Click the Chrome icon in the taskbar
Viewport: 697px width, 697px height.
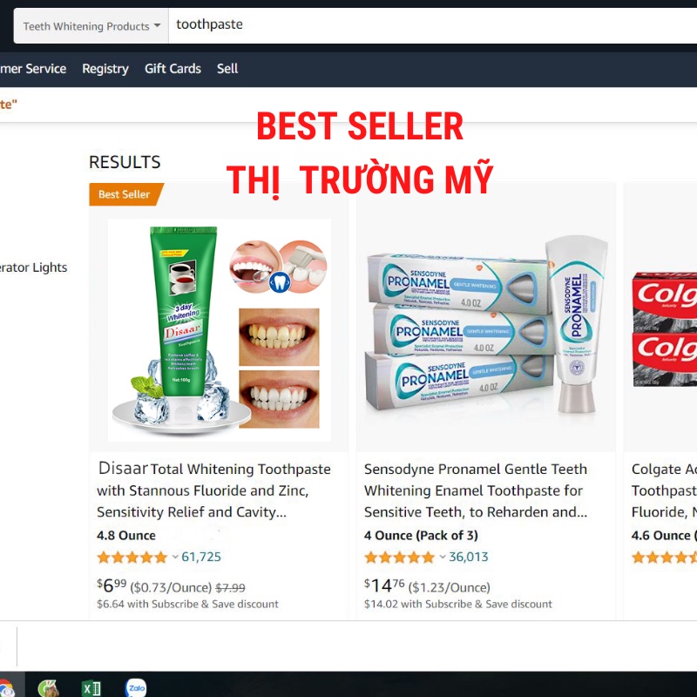[6, 688]
